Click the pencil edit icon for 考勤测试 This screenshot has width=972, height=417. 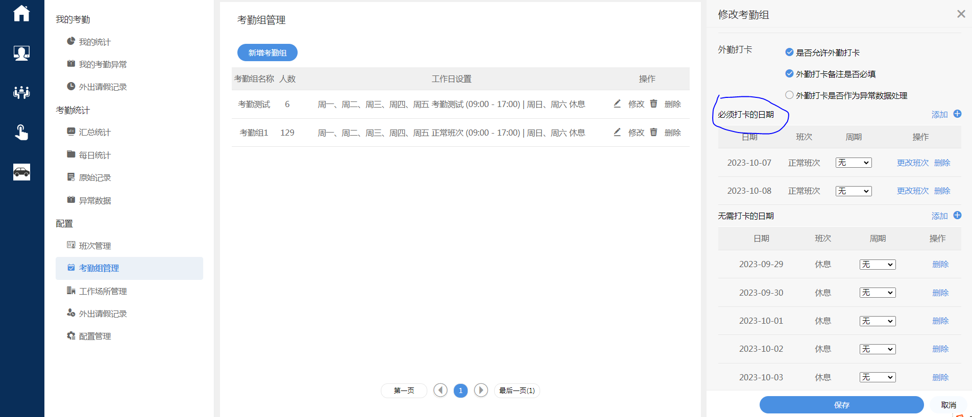coord(617,104)
